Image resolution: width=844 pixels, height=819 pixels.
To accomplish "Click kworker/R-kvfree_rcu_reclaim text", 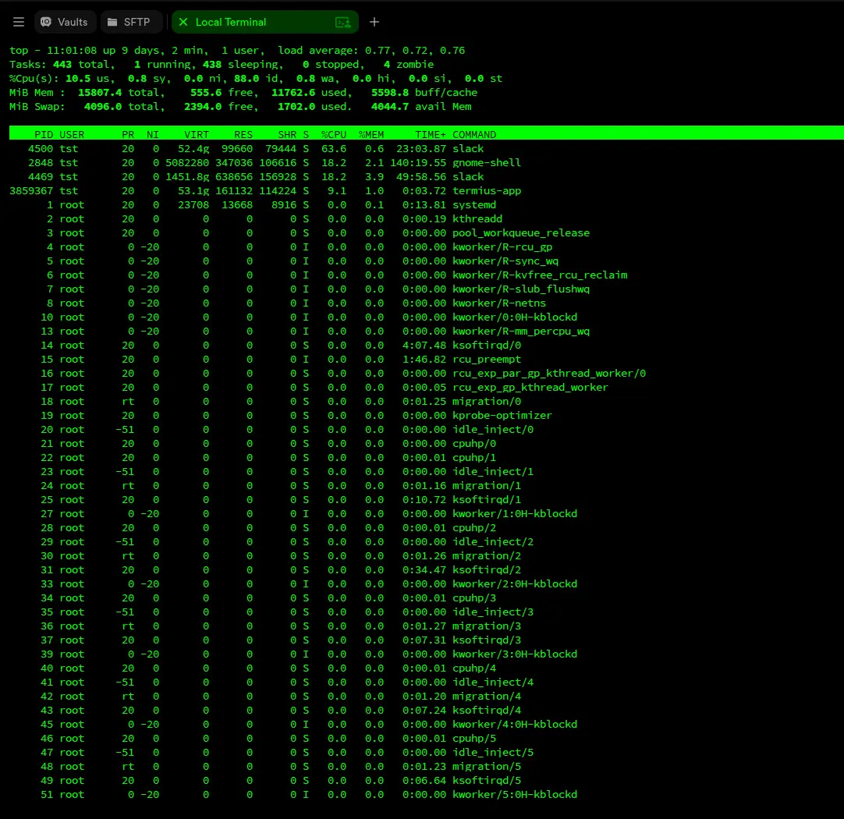I will tap(540, 275).
